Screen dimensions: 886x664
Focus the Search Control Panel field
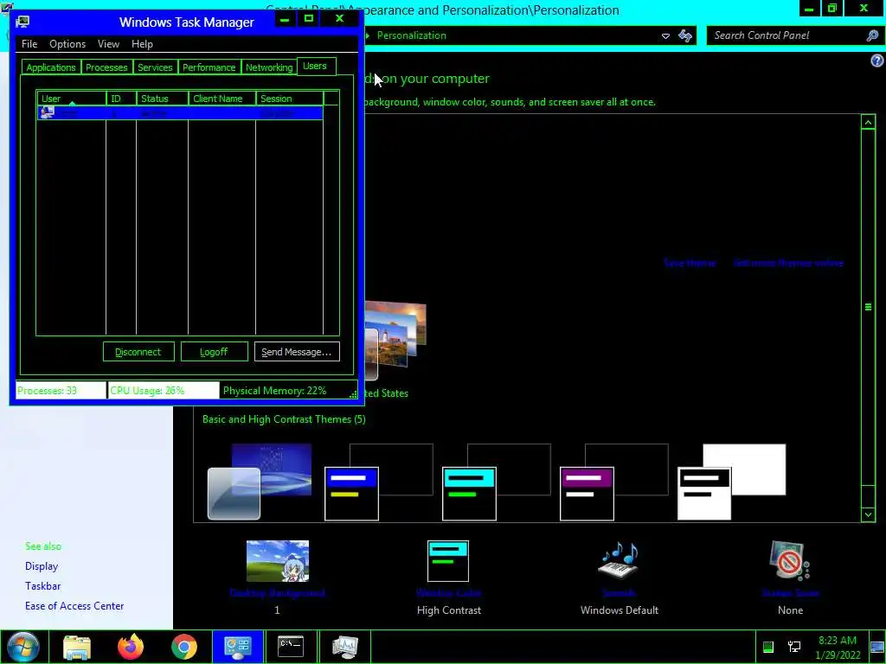pyautogui.click(x=787, y=35)
